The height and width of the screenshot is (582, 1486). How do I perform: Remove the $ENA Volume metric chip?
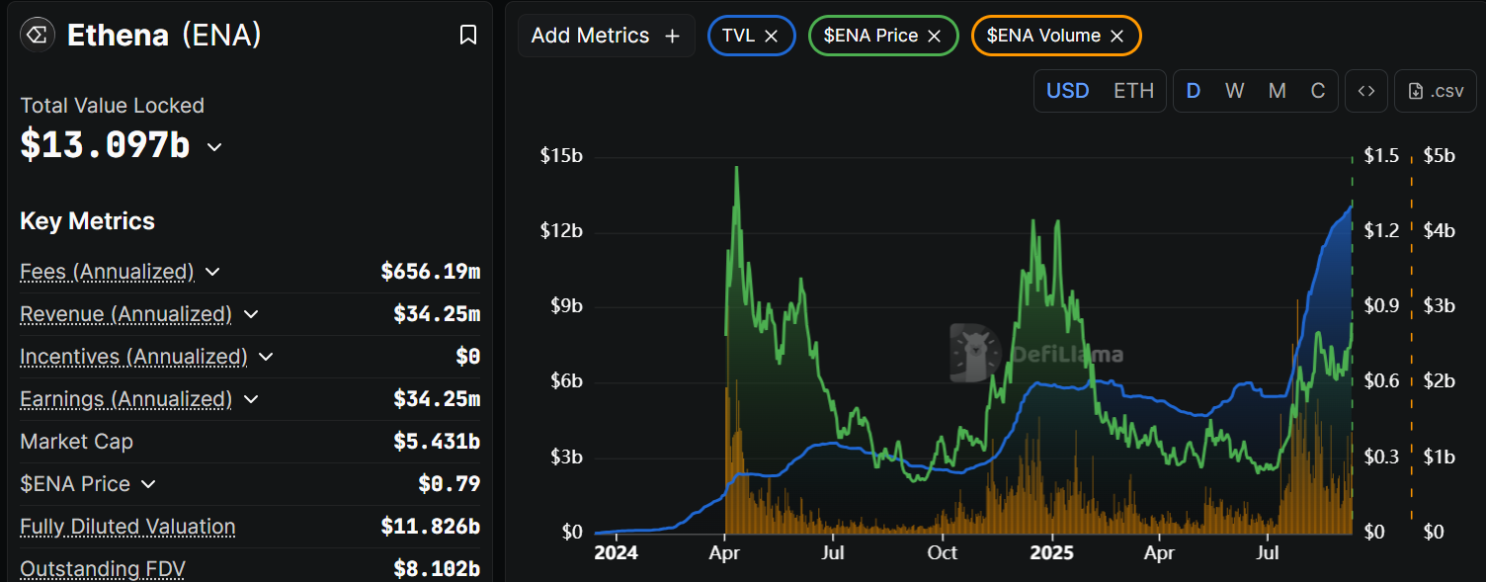pyautogui.click(x=1116, y=36)
